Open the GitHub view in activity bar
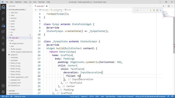Screen dimensions: 175x98 click(x=3, y=50)
